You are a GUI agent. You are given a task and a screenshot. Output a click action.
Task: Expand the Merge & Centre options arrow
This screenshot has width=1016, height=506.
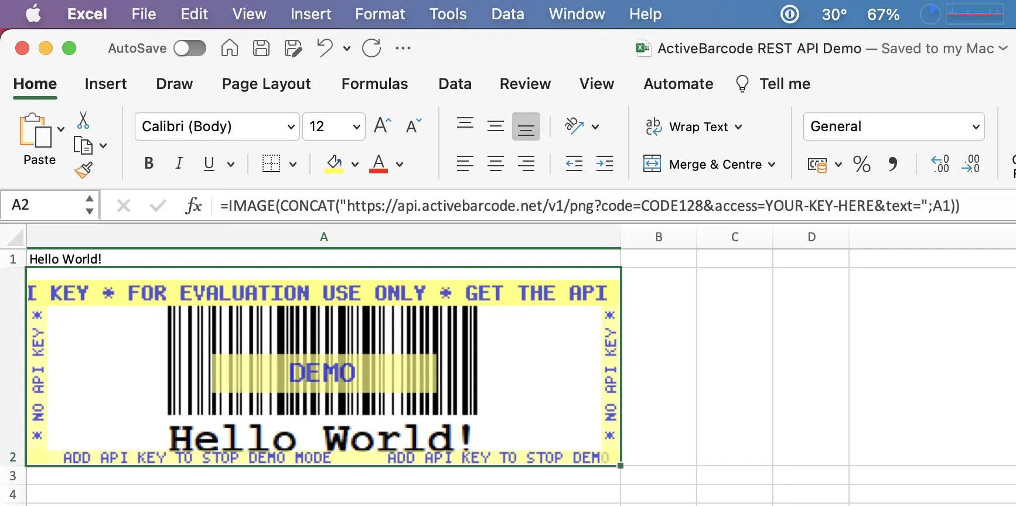(772, 165)
